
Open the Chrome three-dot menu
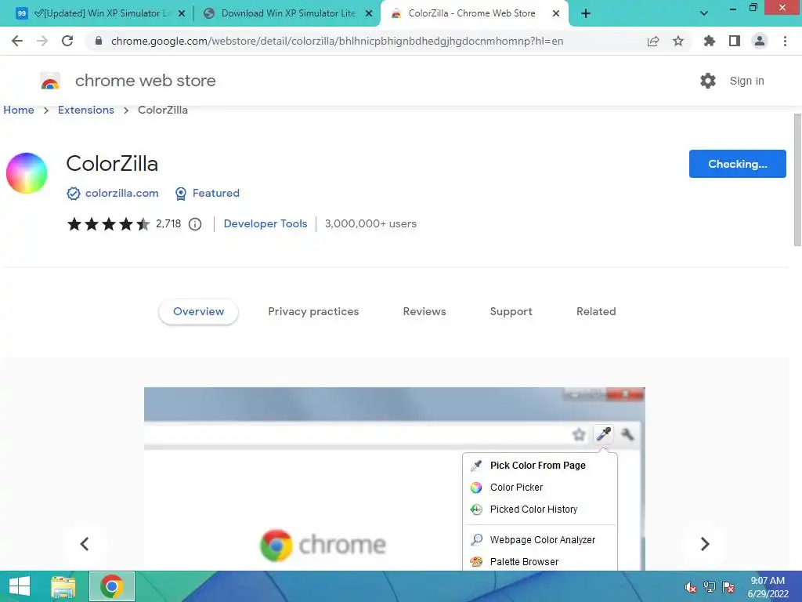click(x=785, y=41)
